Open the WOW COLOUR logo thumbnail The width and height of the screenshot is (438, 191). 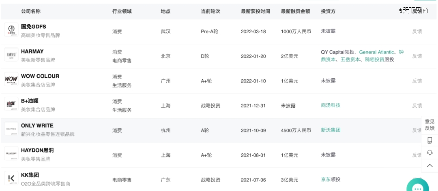coord(11,79)
